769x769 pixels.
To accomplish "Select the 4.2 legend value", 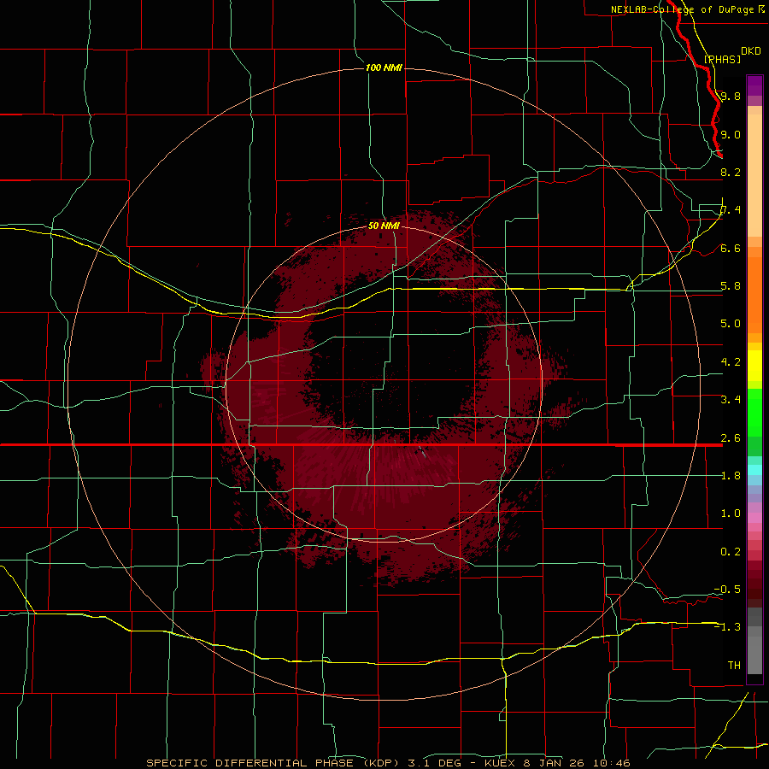I will coord(731,362).
